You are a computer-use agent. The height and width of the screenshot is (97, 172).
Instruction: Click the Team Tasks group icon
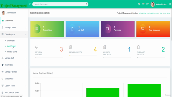pyautogui.click(x=2, y=65)
